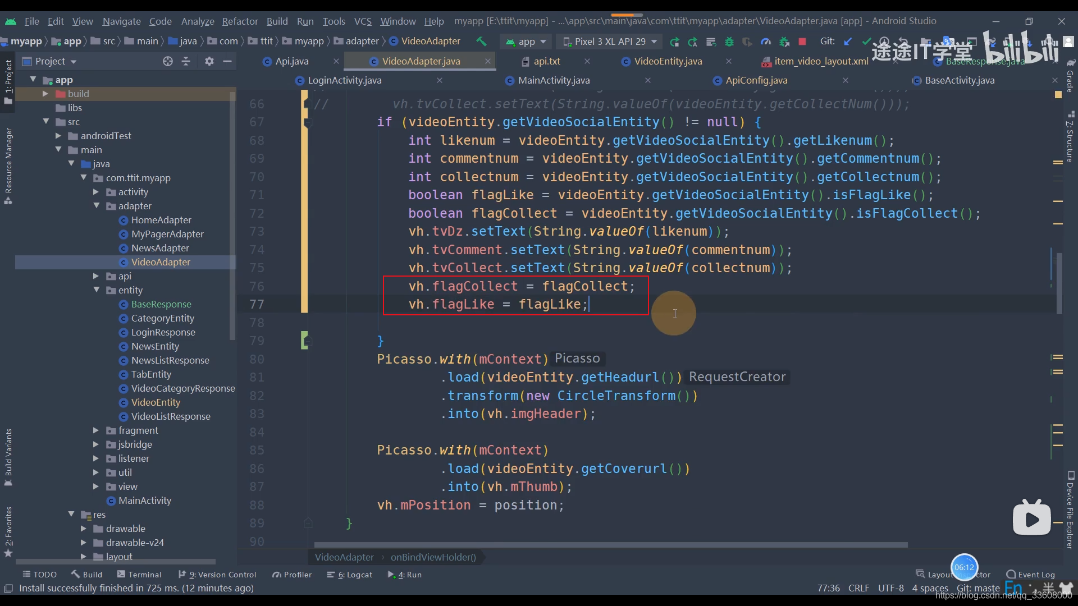The width and height of the screenshot is (1078, 606).
Task: Open the Favorites side panel
Action: [8, 532]
